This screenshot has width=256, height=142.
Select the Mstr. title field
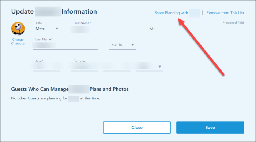click(x=46, y=29)
